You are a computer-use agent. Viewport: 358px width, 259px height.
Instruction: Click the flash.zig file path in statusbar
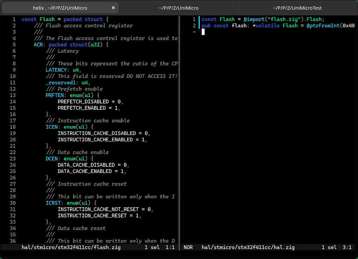coord(71,247)
